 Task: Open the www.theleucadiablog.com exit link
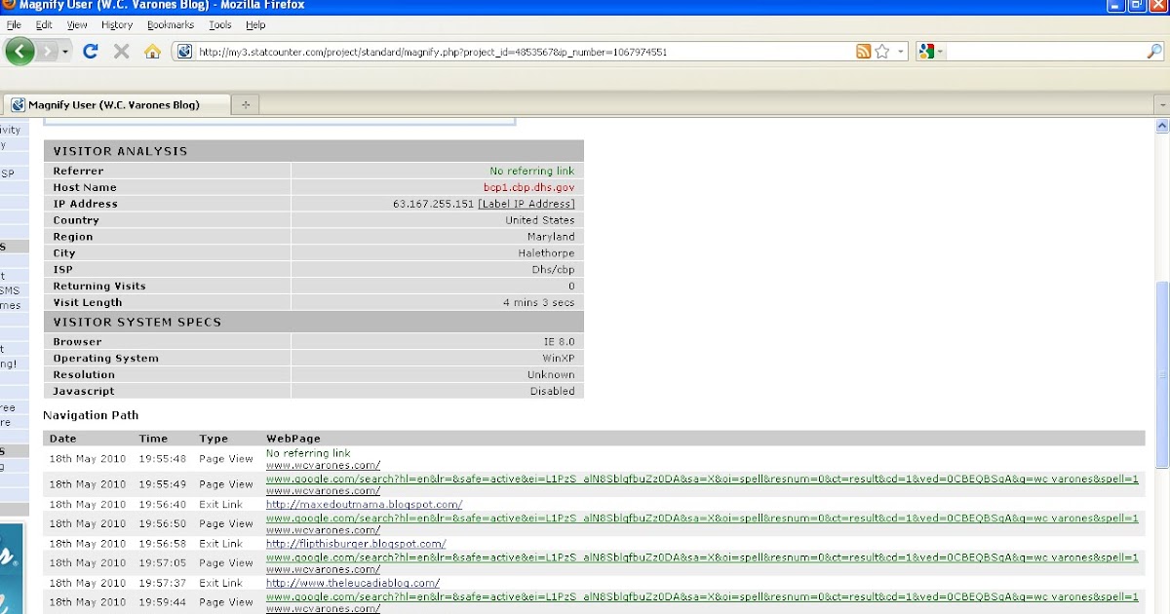(353, 583)
